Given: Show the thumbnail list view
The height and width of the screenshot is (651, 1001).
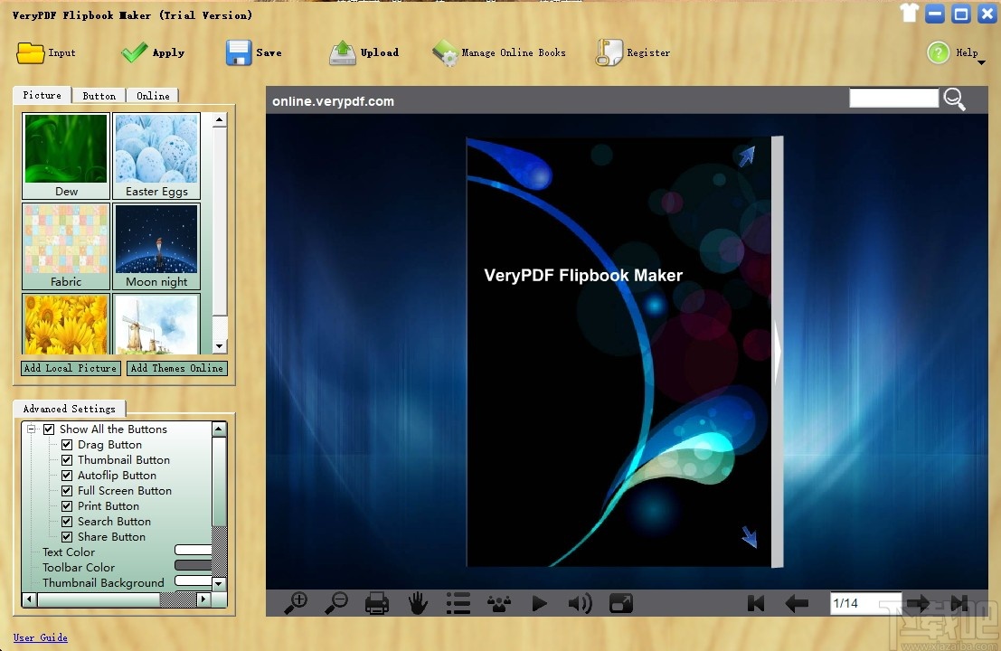Looking at the screenshot, I should 458,602.
